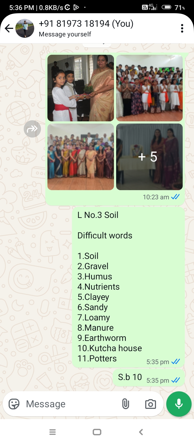Open the profile picture in the header

pyautogui.click(x=25, y=28)
